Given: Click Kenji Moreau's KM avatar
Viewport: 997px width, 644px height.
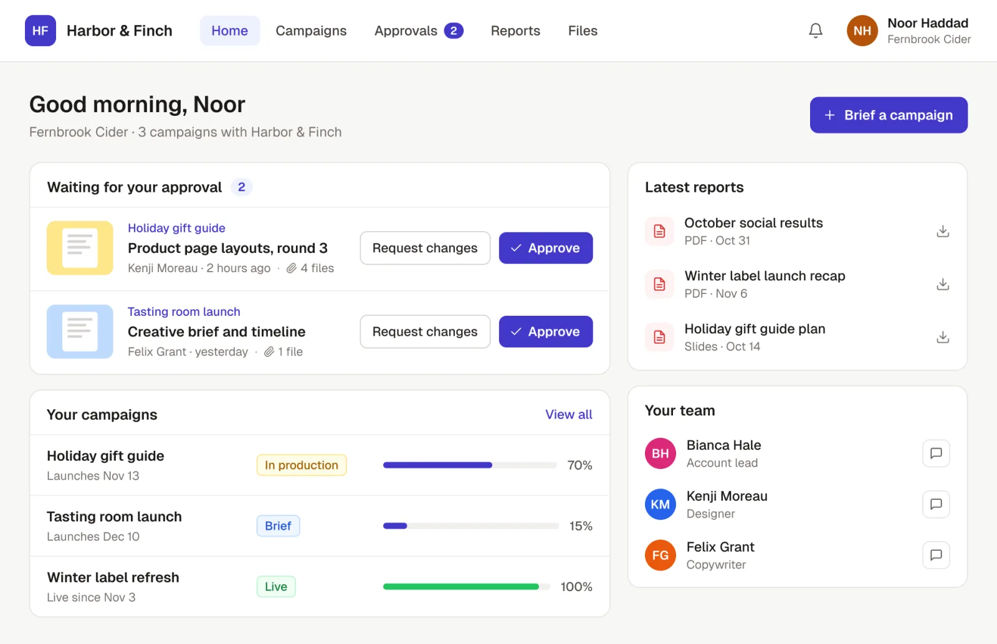Looking at the screenshot, I should pos(661,504).
